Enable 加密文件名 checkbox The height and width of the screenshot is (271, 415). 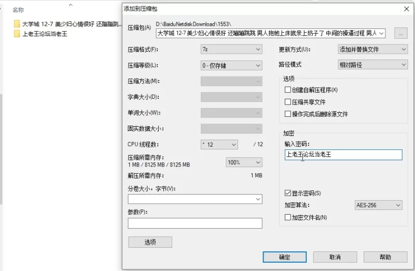[288, 217]
